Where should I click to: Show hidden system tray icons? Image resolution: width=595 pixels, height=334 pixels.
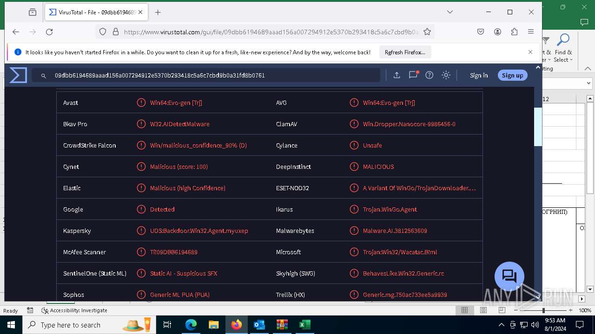501,325
